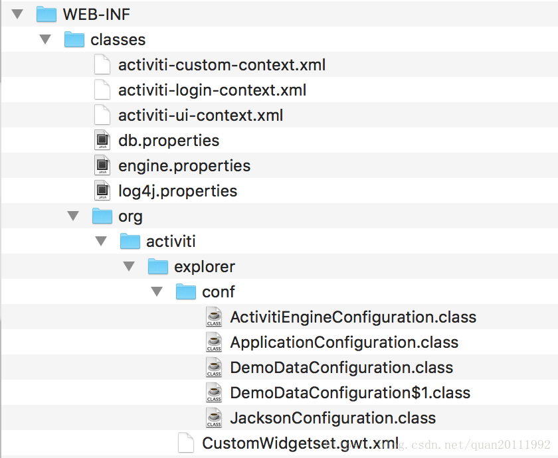This screenshot has width=558, height=458.
Task: Select the ApplicationConfiguration.class file name
Action: pos(344,343)
